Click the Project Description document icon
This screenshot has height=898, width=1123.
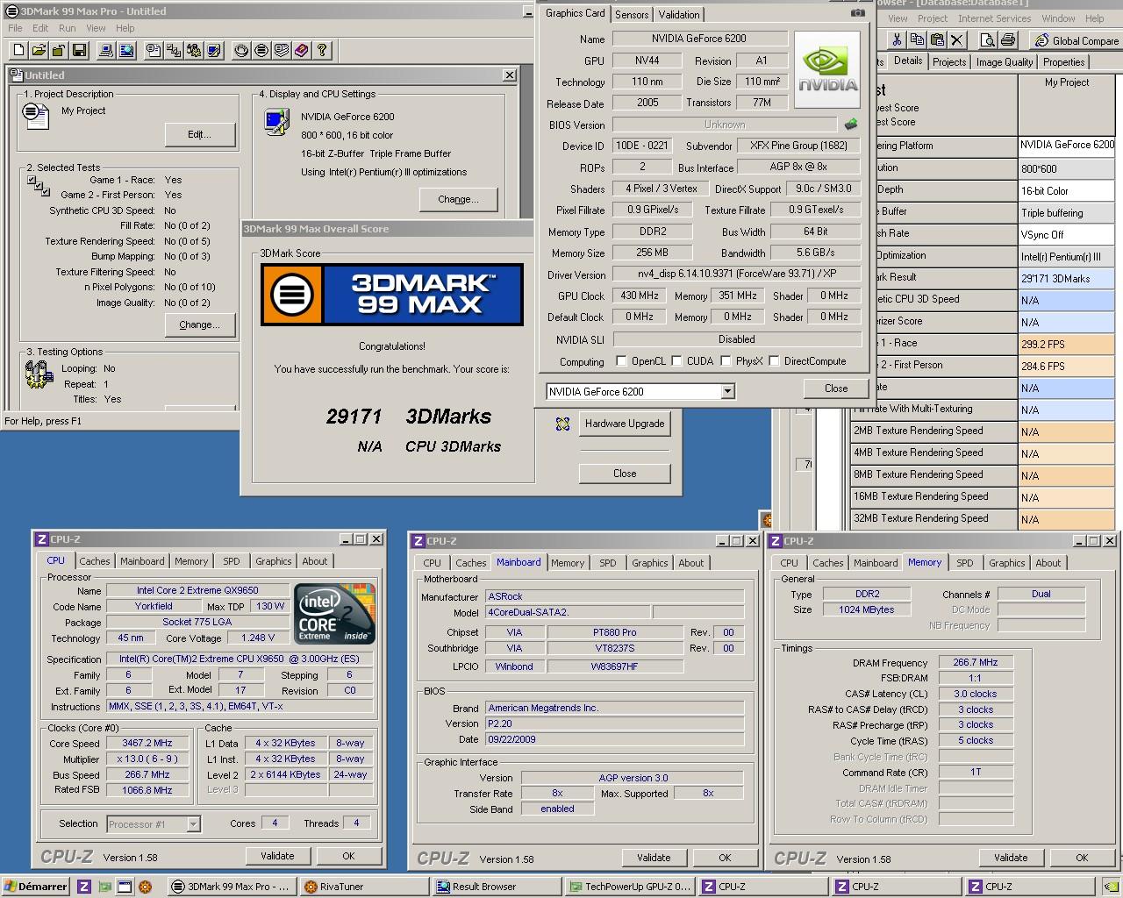[36, 115]
